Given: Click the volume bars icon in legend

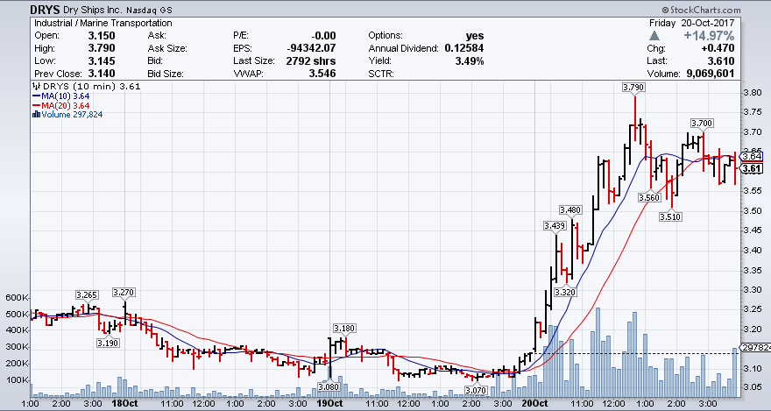Looking at the screenshot, I should [34, 114].
